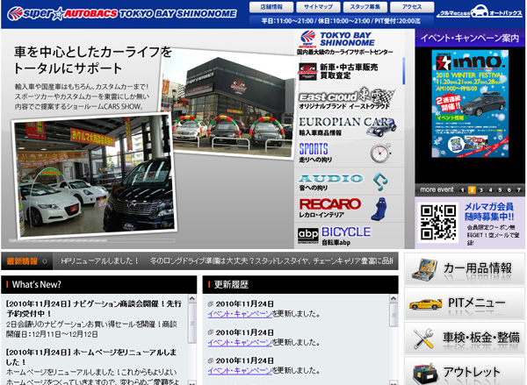Viewport: 527px width, 385px height.
Task: Click the wrench and screwdriver 車検・板金・整備 icon
Action: click(x=422, y=339)
